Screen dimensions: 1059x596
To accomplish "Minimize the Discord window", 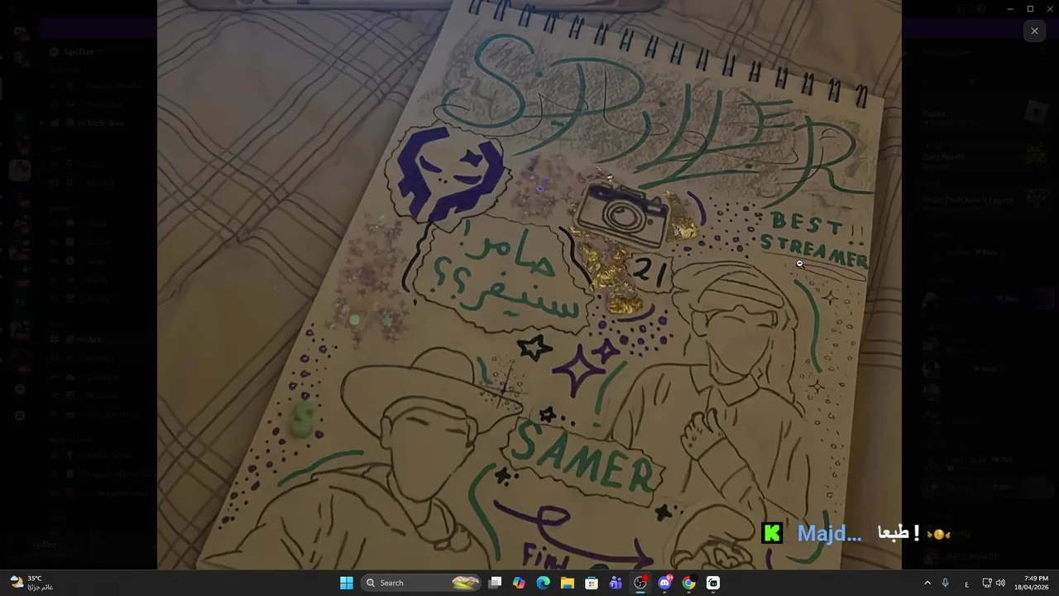I will [x=1009, y=9].
